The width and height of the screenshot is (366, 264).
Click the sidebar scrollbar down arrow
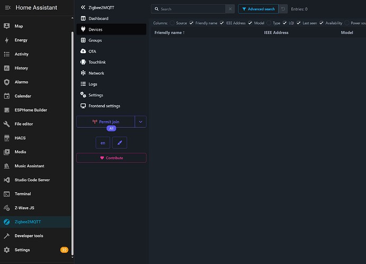click(72, 257)
